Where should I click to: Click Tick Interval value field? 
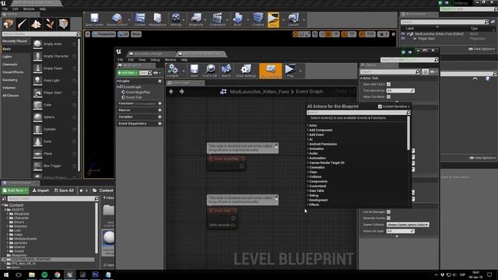(x=400, y=90)
